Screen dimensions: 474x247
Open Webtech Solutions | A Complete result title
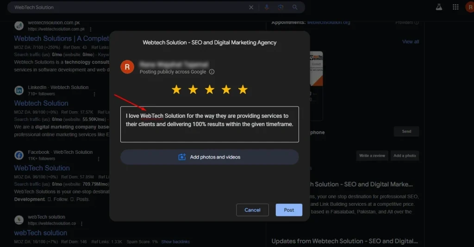[62, 38]
